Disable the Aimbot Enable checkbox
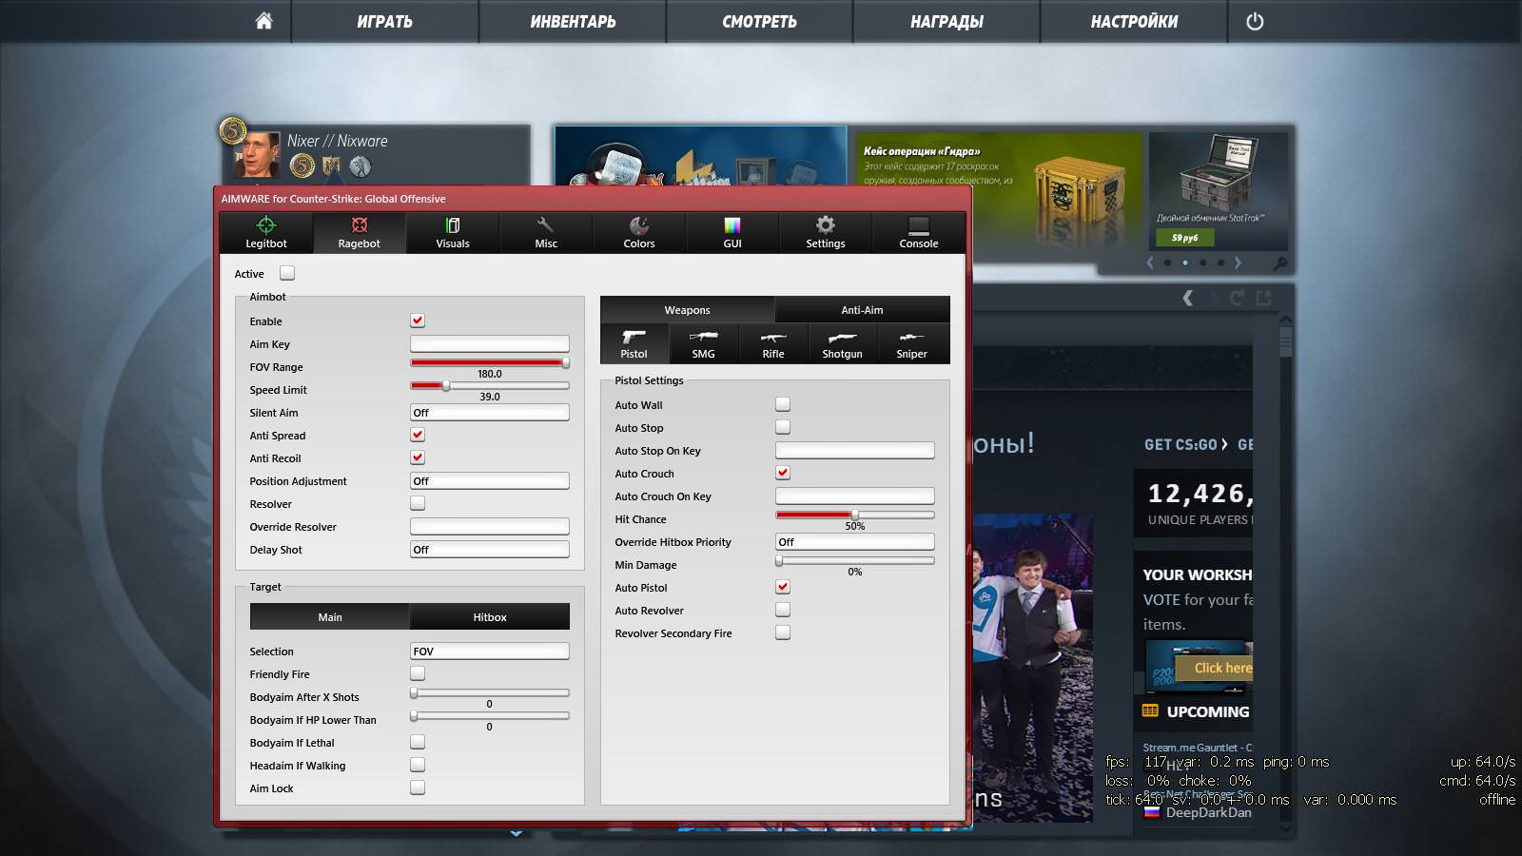 (x=418, y=321)
